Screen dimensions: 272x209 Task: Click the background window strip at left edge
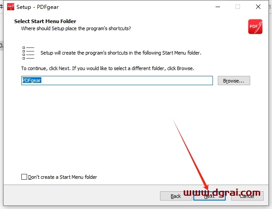coord(1,45)
